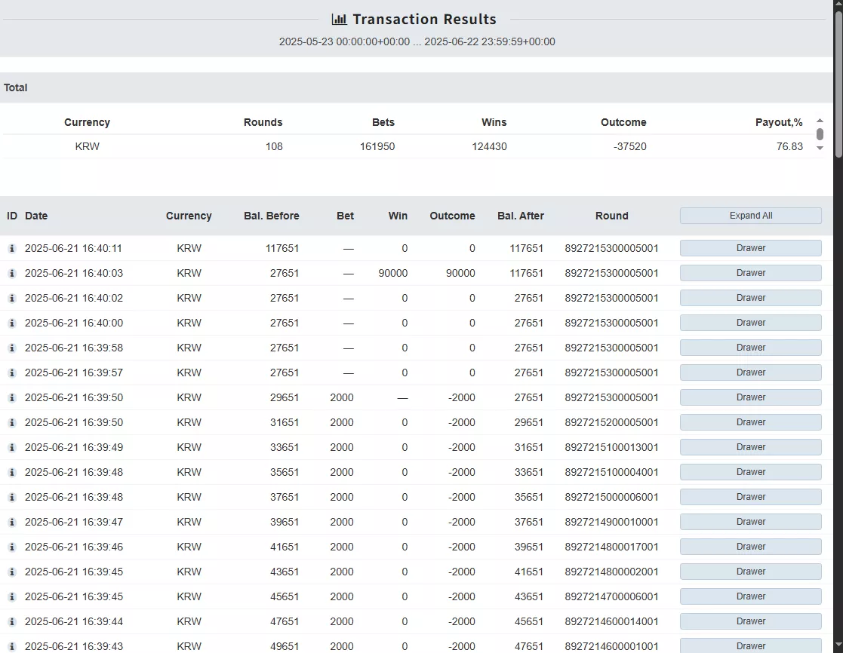Open Drawer for round 8927214800017001
This screenshot has width=843, height=653.
click(750, 547)
